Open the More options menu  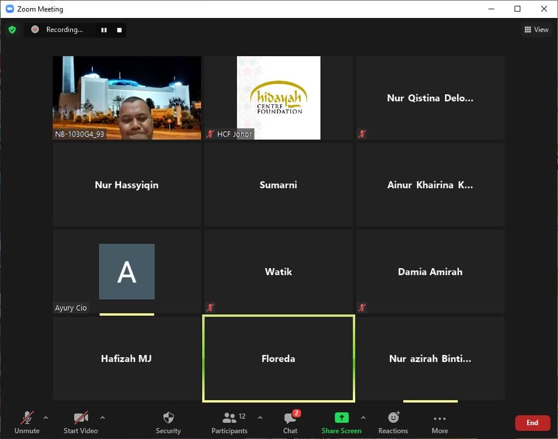tap(439, 422)
